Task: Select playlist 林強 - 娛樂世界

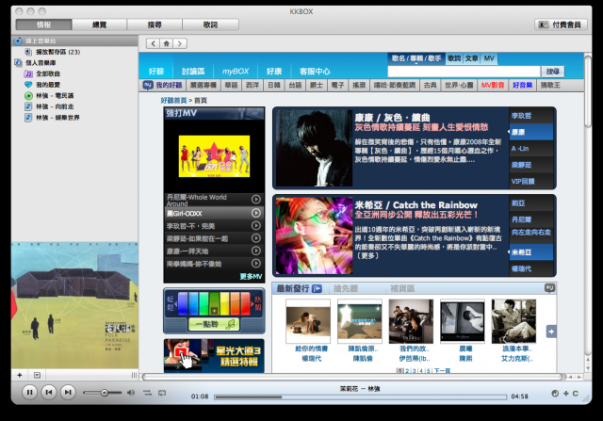Action: click(x=57, y=118)
